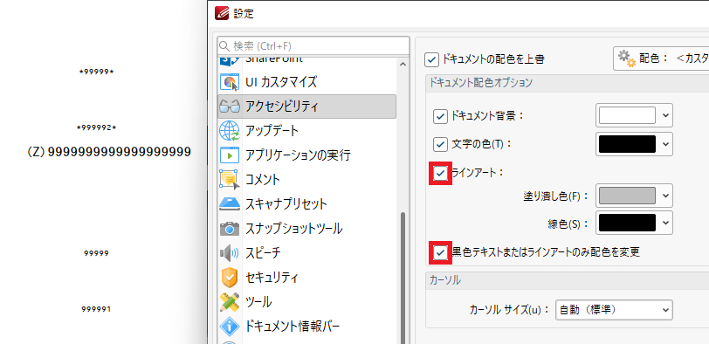Click the magnifier icon in search box

(x=224, y=46)
